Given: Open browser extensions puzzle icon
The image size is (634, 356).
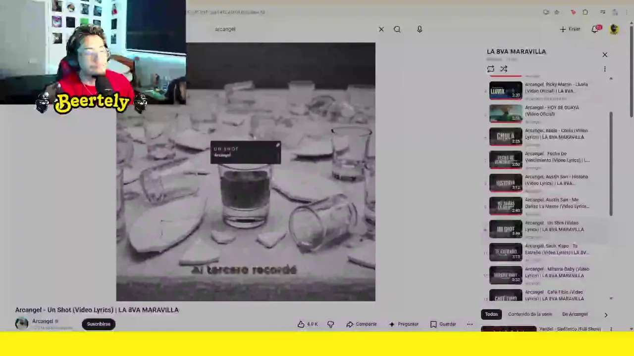Looking at the screenshot, I should click(x=585, y=12).
